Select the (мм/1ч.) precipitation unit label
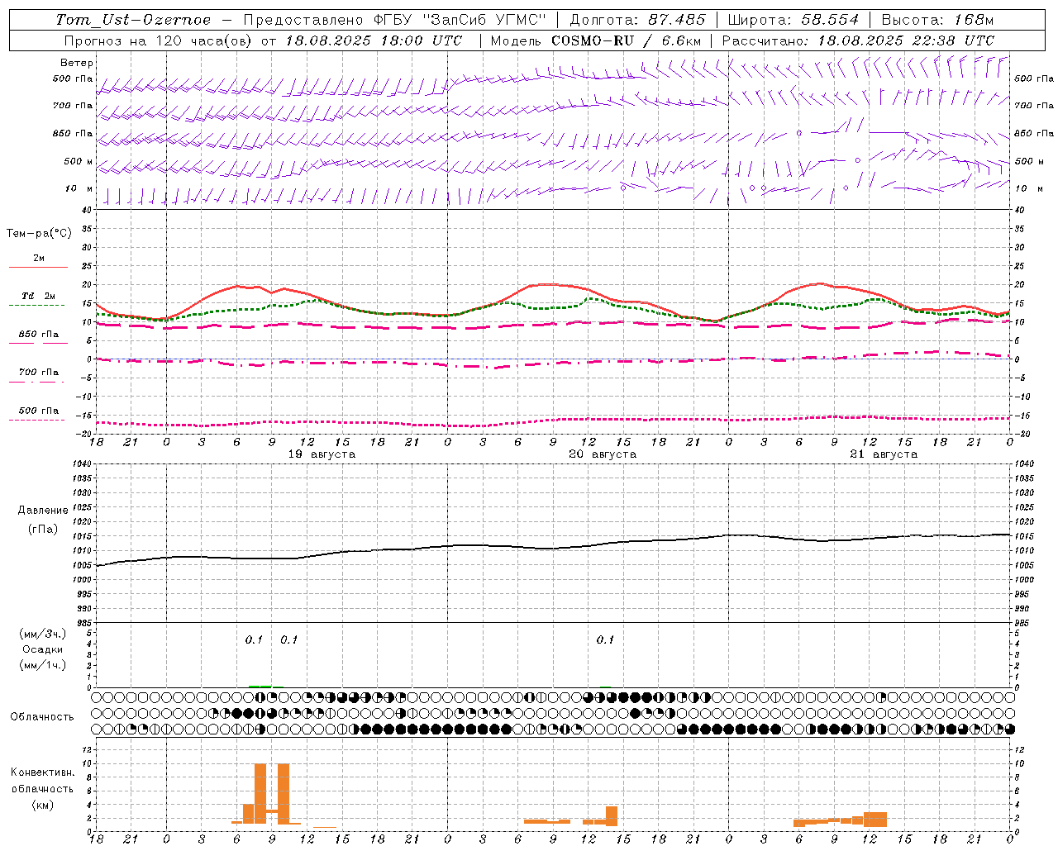1058x846 pixels. [x=43, y=665]
